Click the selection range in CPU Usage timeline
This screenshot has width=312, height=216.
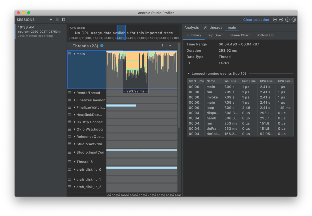(121, 33)
